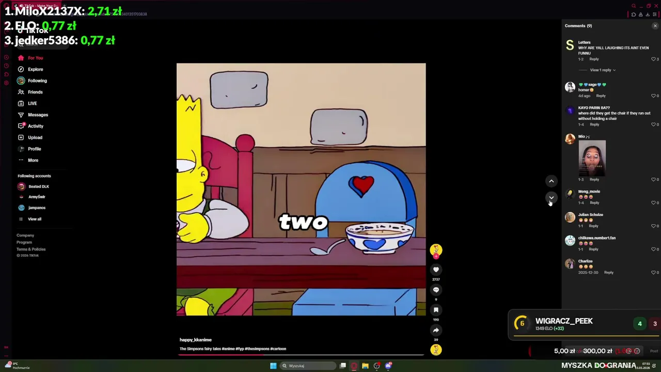The height and width of the screenshot is (372, 661).
Task: Expand the Company footer section
Action: (x=25, y=236)
